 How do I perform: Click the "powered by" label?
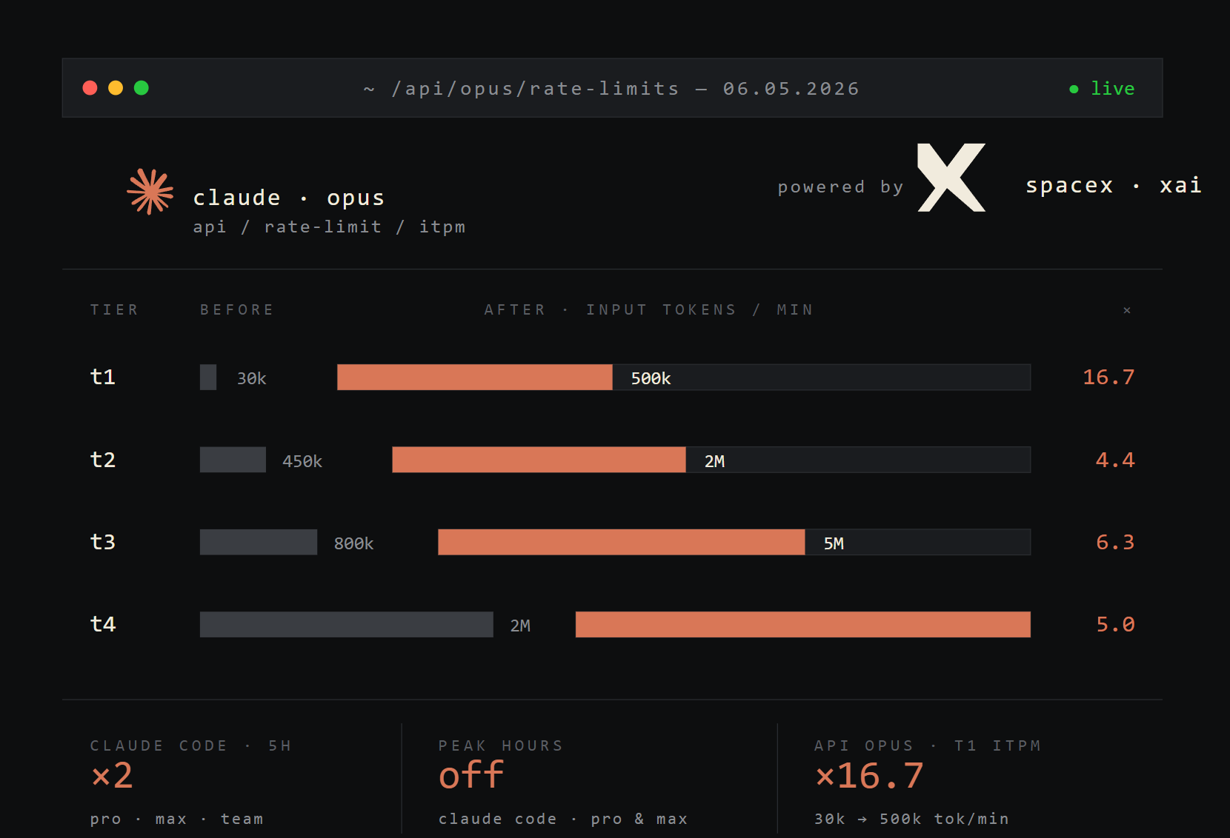coord(840,187)
